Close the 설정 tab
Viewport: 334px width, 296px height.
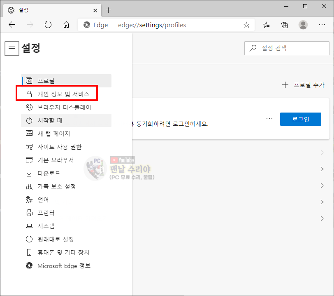[x=95, y=10]
